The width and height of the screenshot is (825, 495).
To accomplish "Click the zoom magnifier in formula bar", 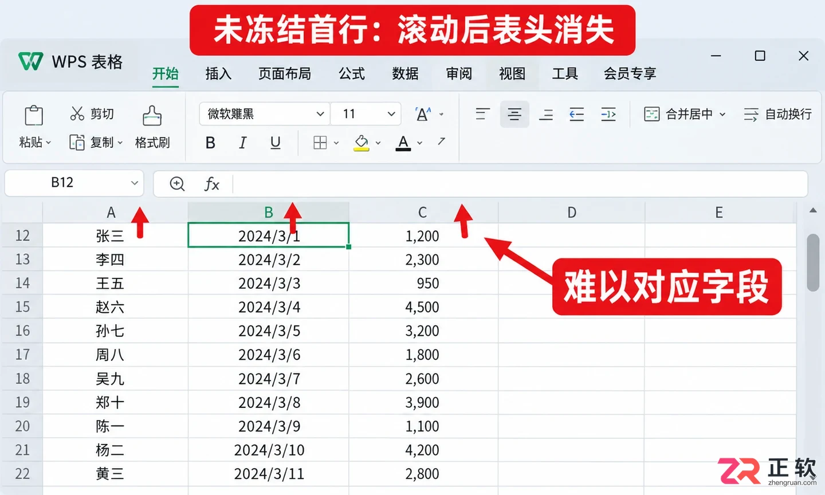I will pyautogui.click(x=177, y=184).
